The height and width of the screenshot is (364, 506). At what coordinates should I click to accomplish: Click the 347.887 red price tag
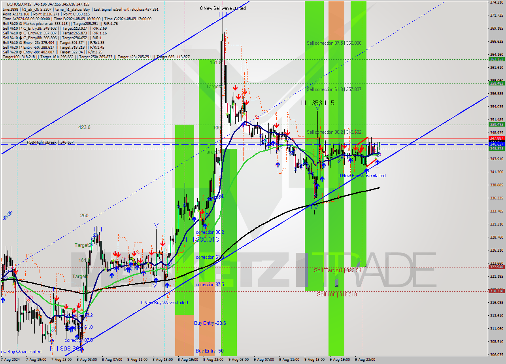coord(496,138)
